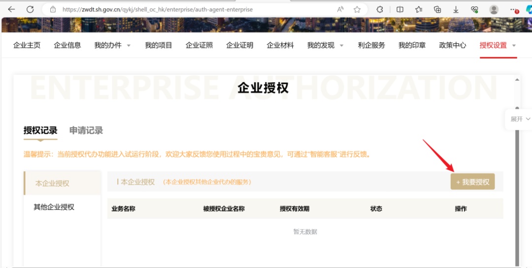
Task: Open the browser extensions puzzle icon
Action: point(380,9)
